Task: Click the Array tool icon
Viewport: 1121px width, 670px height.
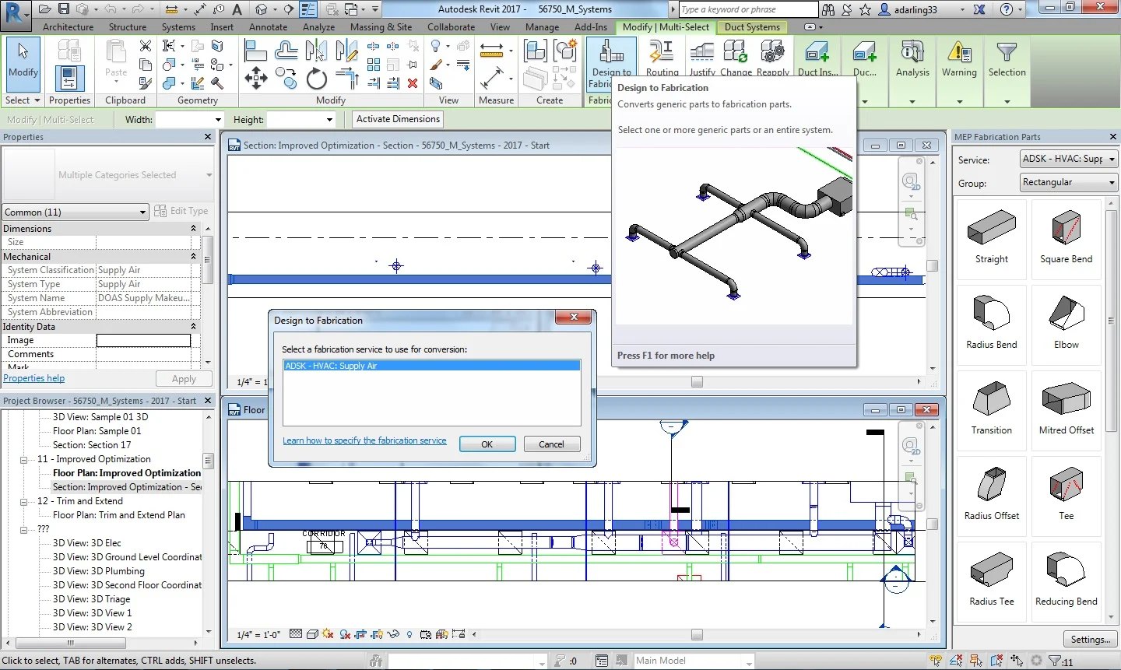Action: click(374, 65)
